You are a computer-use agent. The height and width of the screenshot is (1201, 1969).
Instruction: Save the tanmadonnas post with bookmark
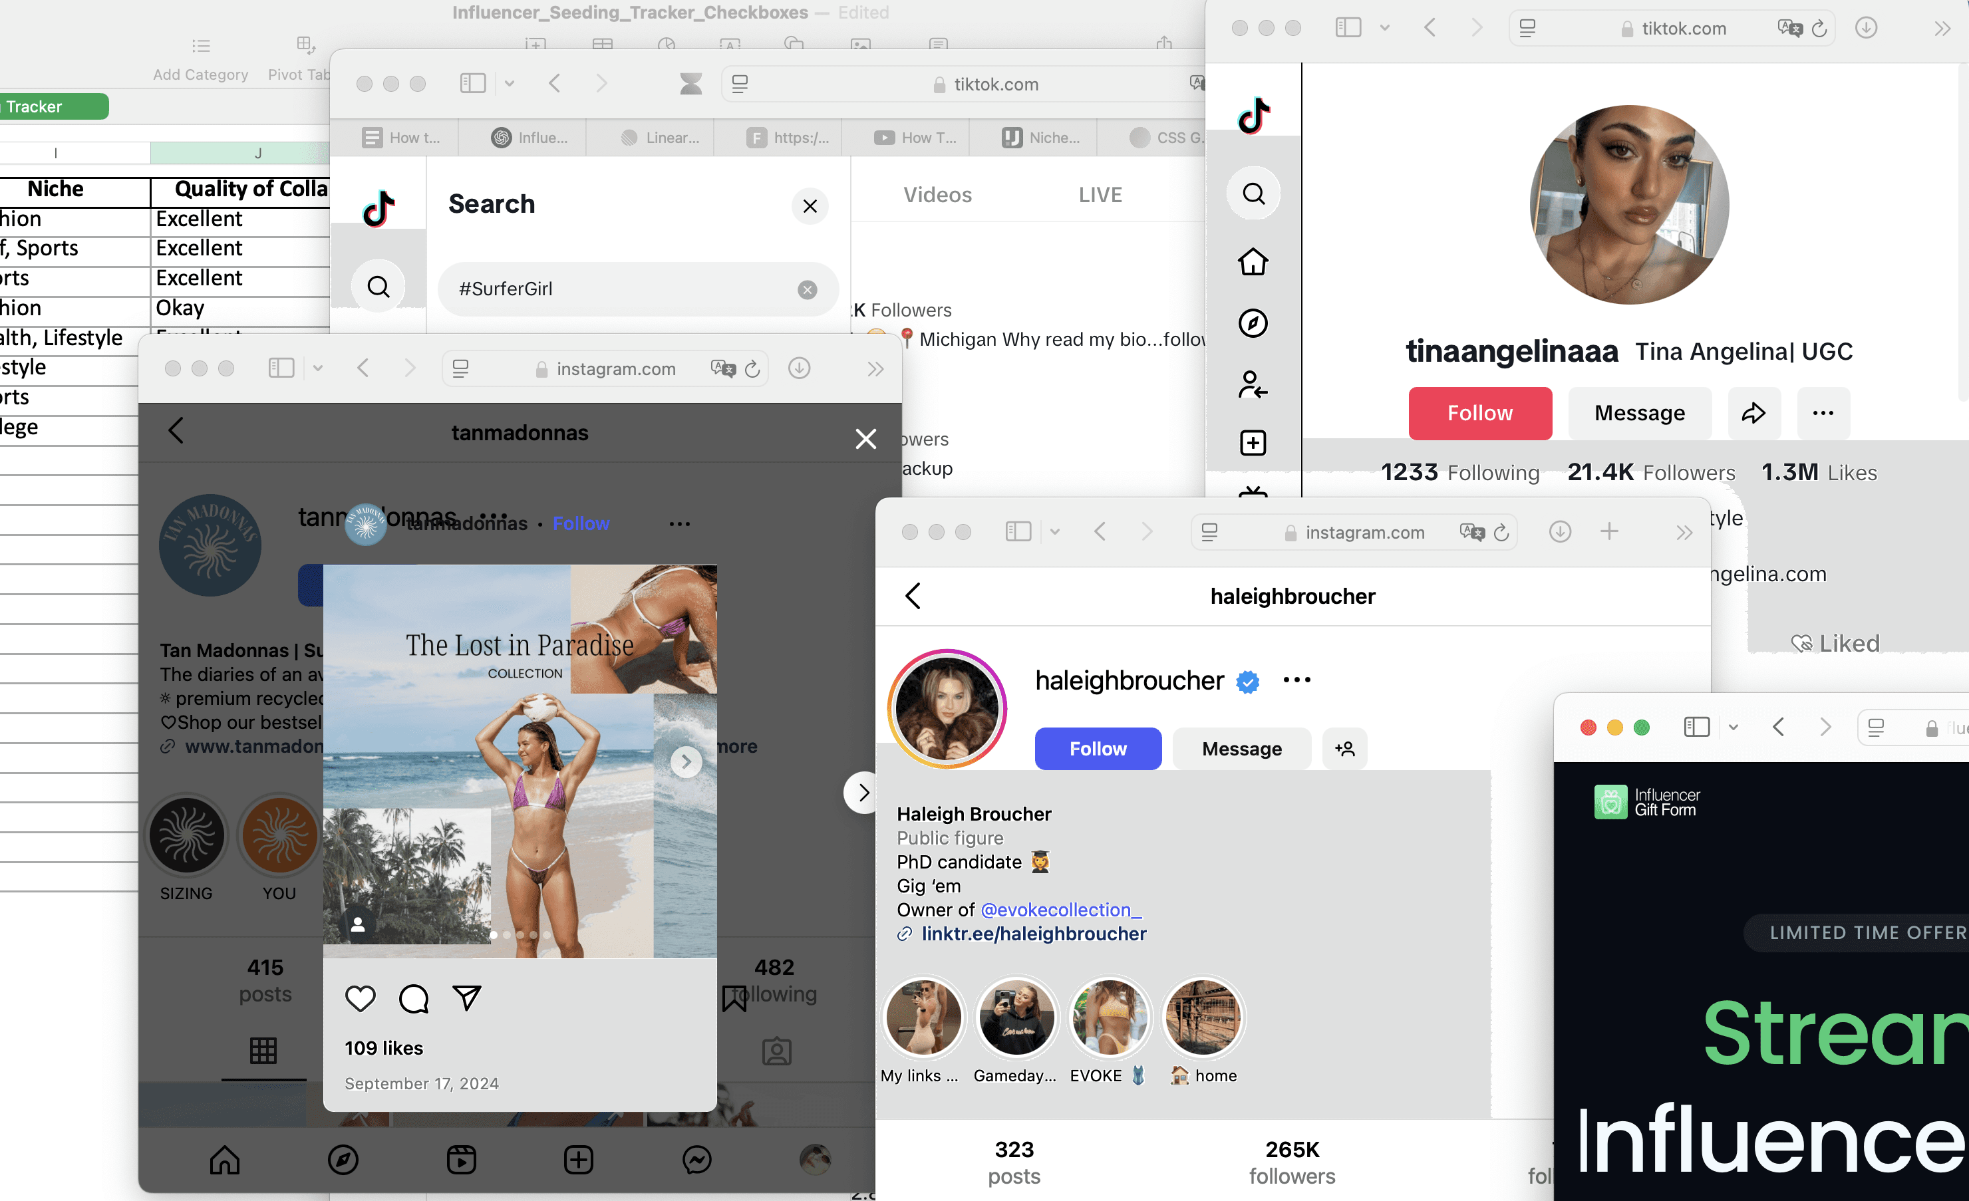pyautogui.click(x=734, y=998)
